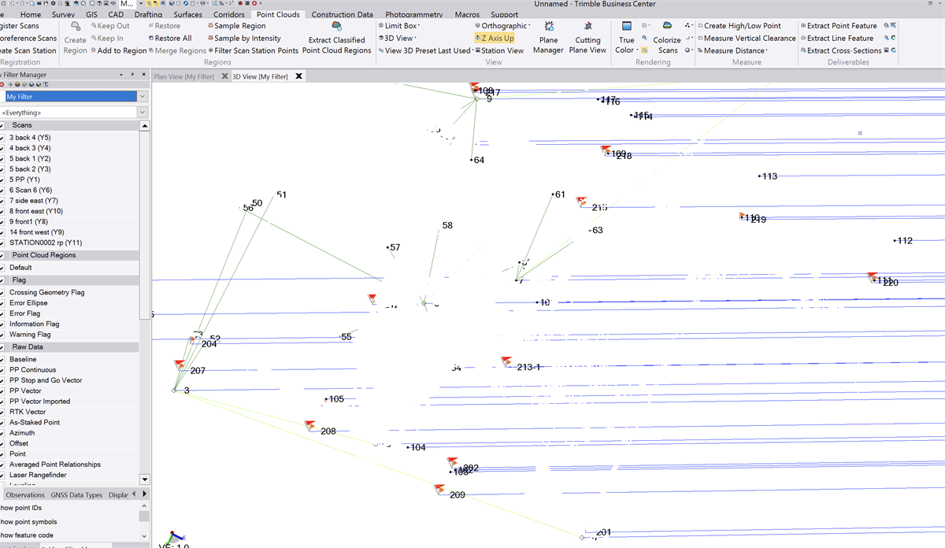Screen dimensions: 945x548
Task: Click the Create High/Low Point command
Action: (742, 26)
